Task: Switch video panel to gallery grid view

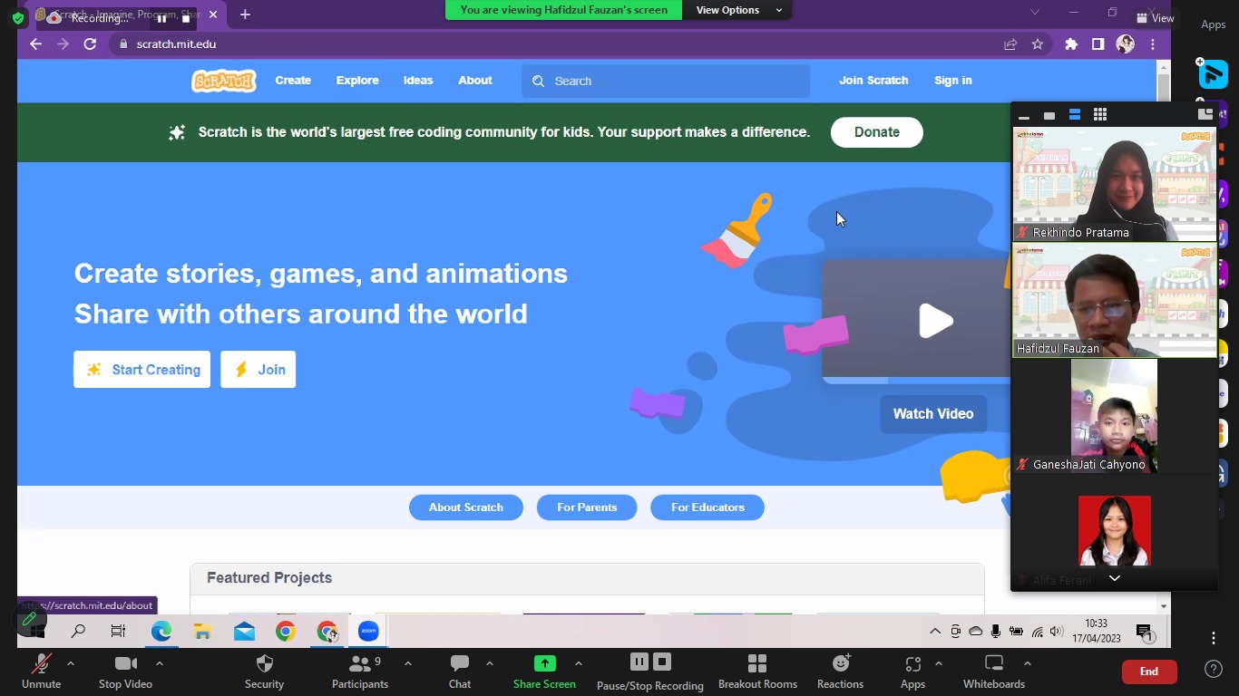Action: tap(1100, 115)
